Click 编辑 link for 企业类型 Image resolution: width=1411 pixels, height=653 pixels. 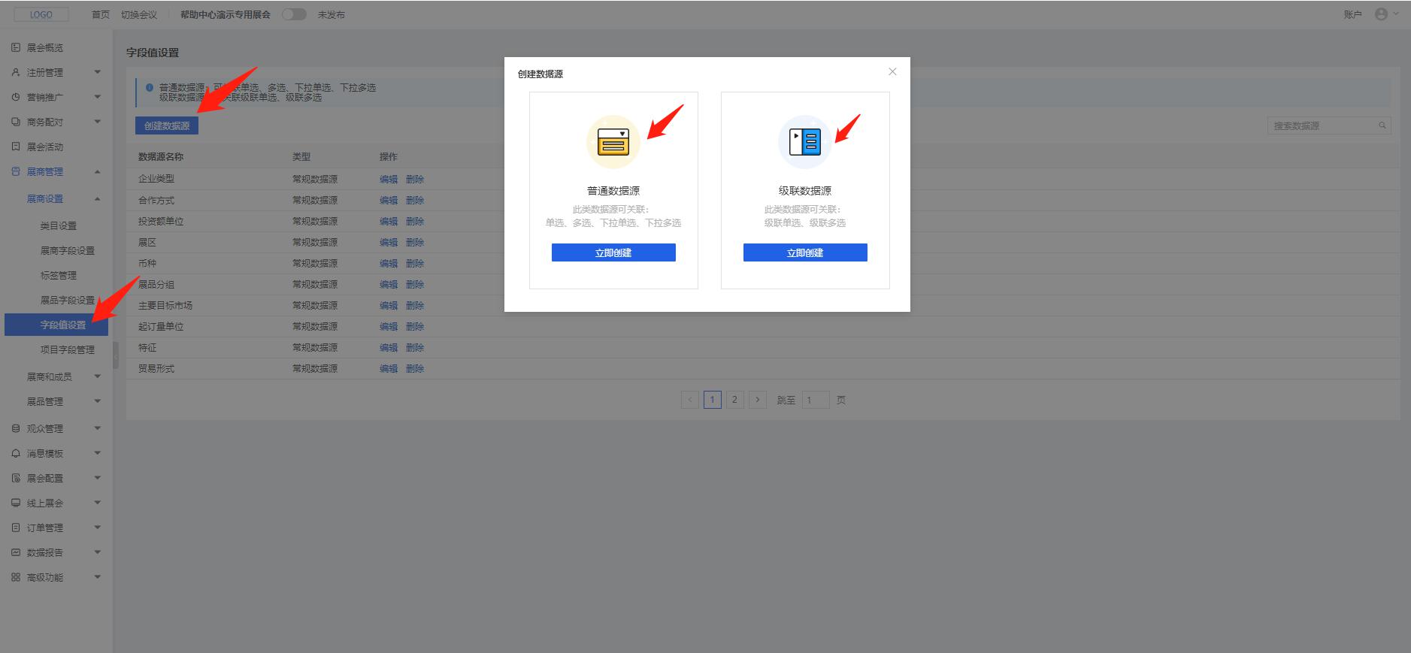tap(388, 179)
